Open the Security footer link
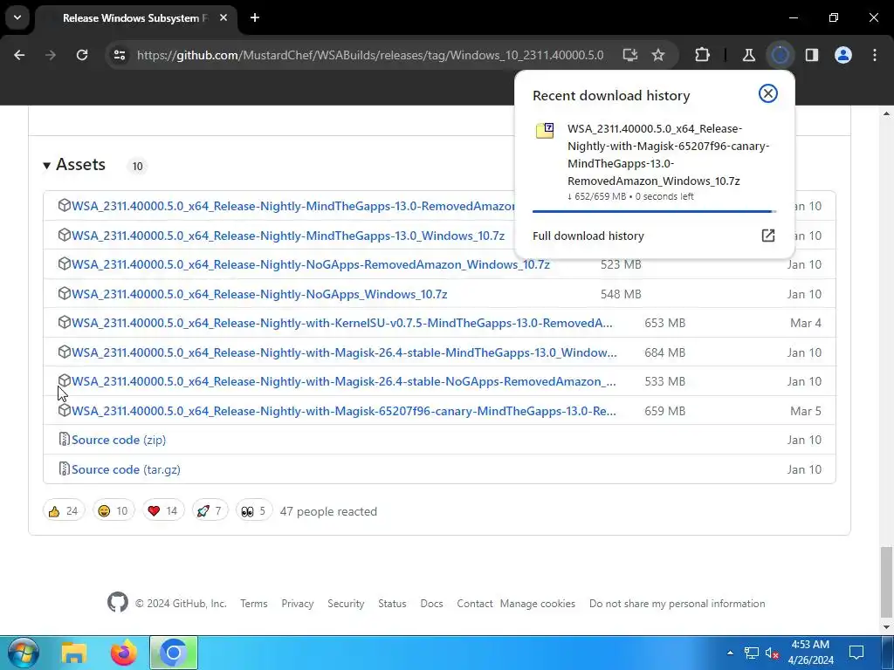 click(x=346, y=604)
